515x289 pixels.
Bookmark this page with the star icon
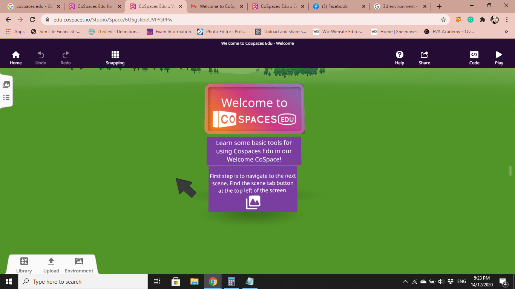point(443,20)
